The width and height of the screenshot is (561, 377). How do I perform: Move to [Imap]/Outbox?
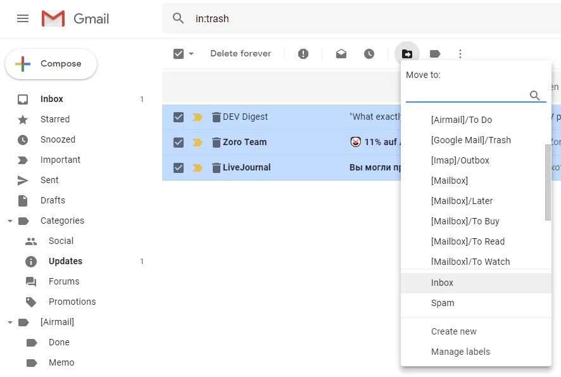coord(476,160)
